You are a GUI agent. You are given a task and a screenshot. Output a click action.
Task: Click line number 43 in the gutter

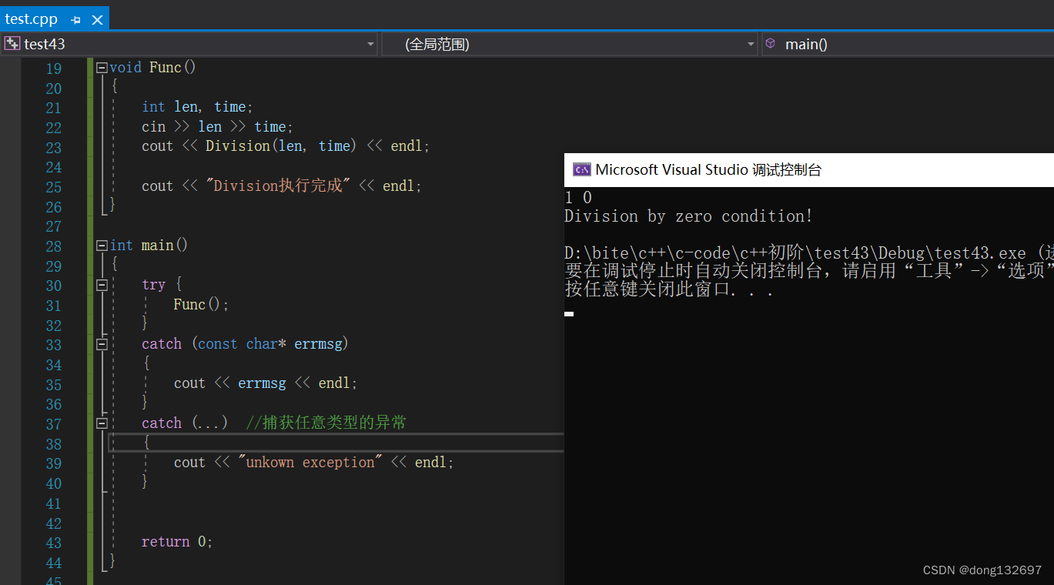tap(53, 543)
